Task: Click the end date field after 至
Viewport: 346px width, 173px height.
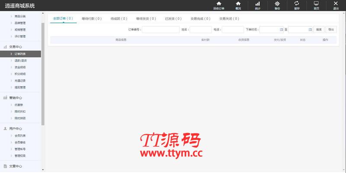Action: click(x=300, y=30)
